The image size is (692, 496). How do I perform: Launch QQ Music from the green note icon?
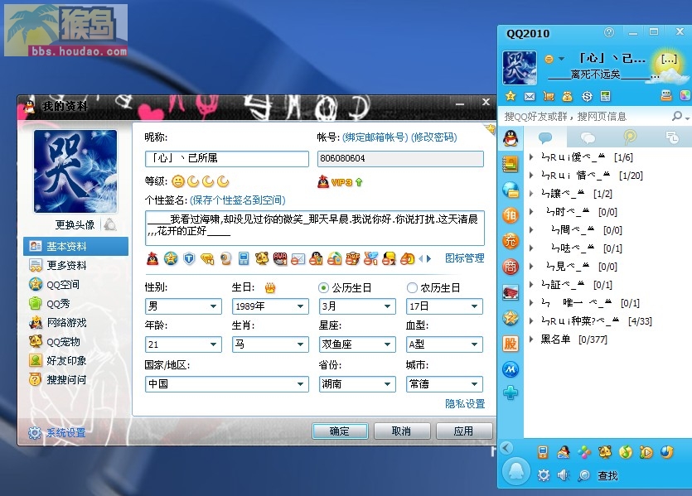(x=626, y=452)
